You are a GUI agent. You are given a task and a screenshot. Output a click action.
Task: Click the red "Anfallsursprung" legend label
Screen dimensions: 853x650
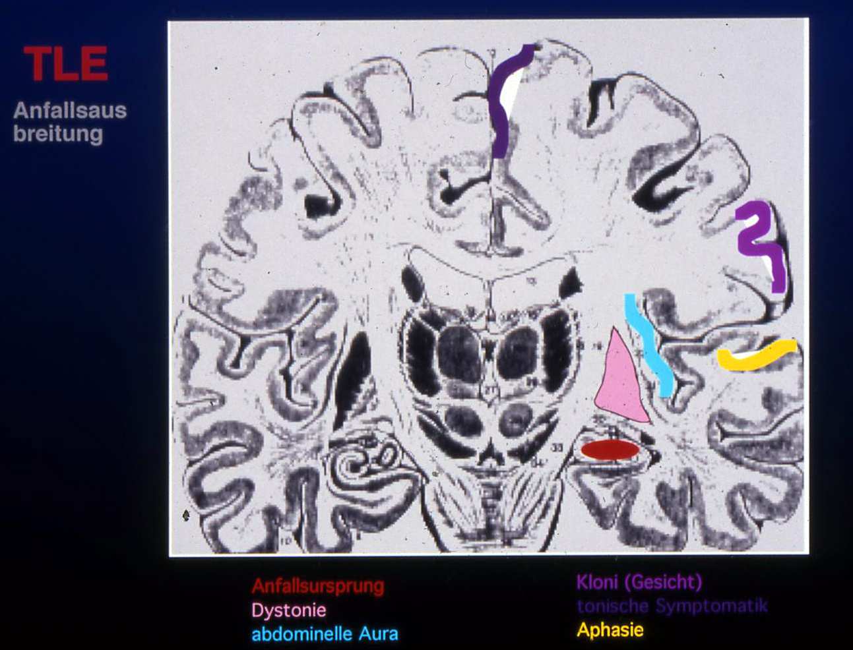coord(318,586)
